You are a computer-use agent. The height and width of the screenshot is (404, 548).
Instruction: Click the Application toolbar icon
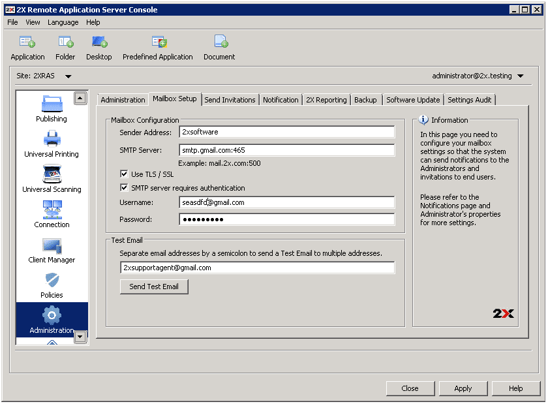click(27, 42)
